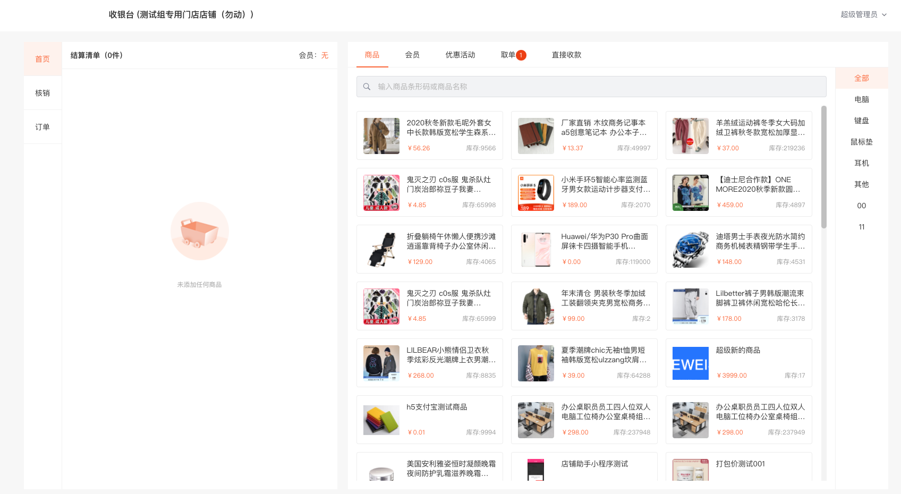
Task: Click the member value 无 link
Action: 325,55
